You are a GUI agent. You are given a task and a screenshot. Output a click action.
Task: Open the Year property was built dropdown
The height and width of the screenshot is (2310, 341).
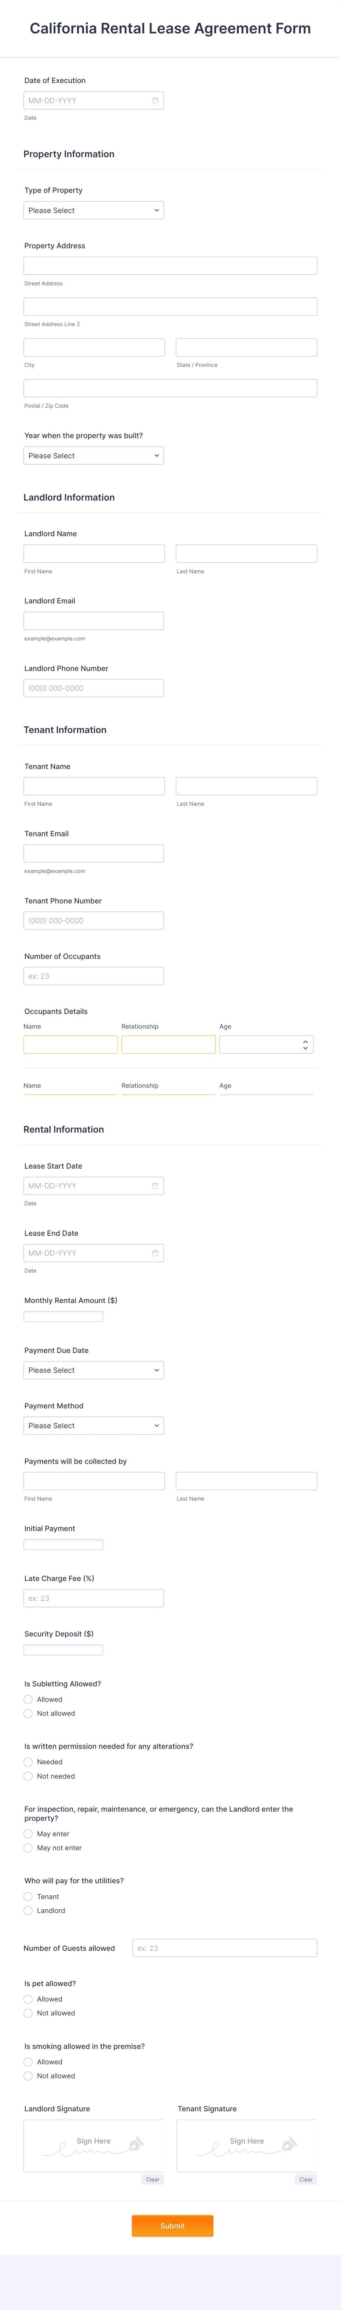(x=94, y=455)
